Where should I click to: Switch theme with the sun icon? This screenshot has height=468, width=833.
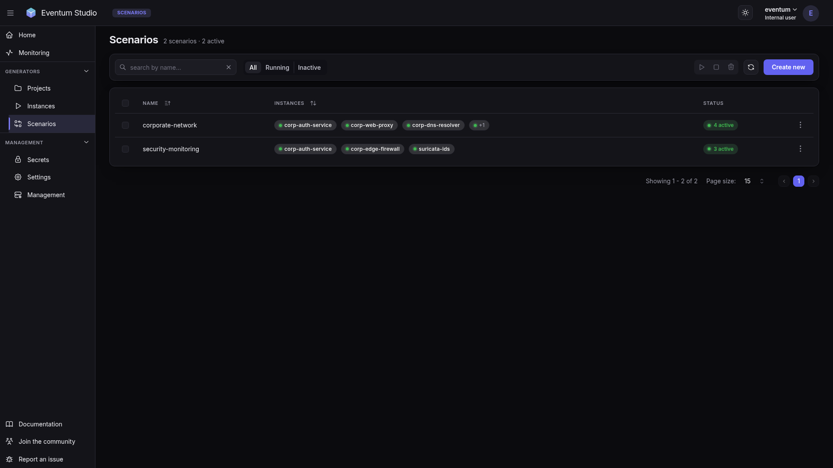tap(745, 13)
